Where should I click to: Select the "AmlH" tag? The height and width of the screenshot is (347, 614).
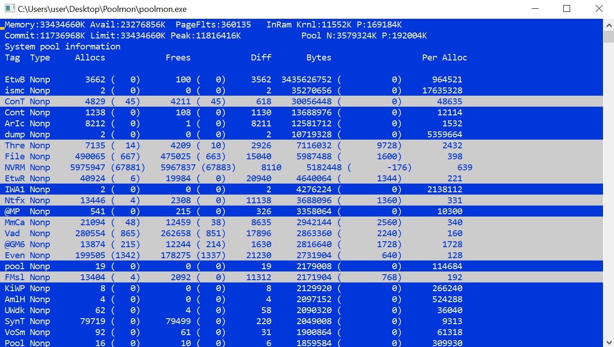15,299
